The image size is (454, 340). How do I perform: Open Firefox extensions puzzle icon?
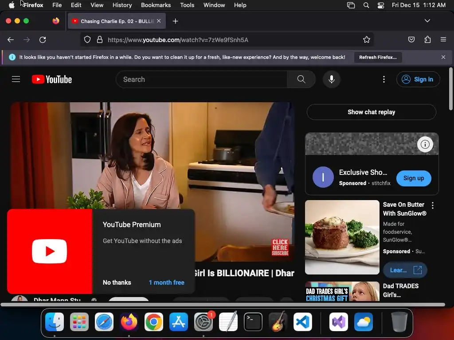point(427,39)
